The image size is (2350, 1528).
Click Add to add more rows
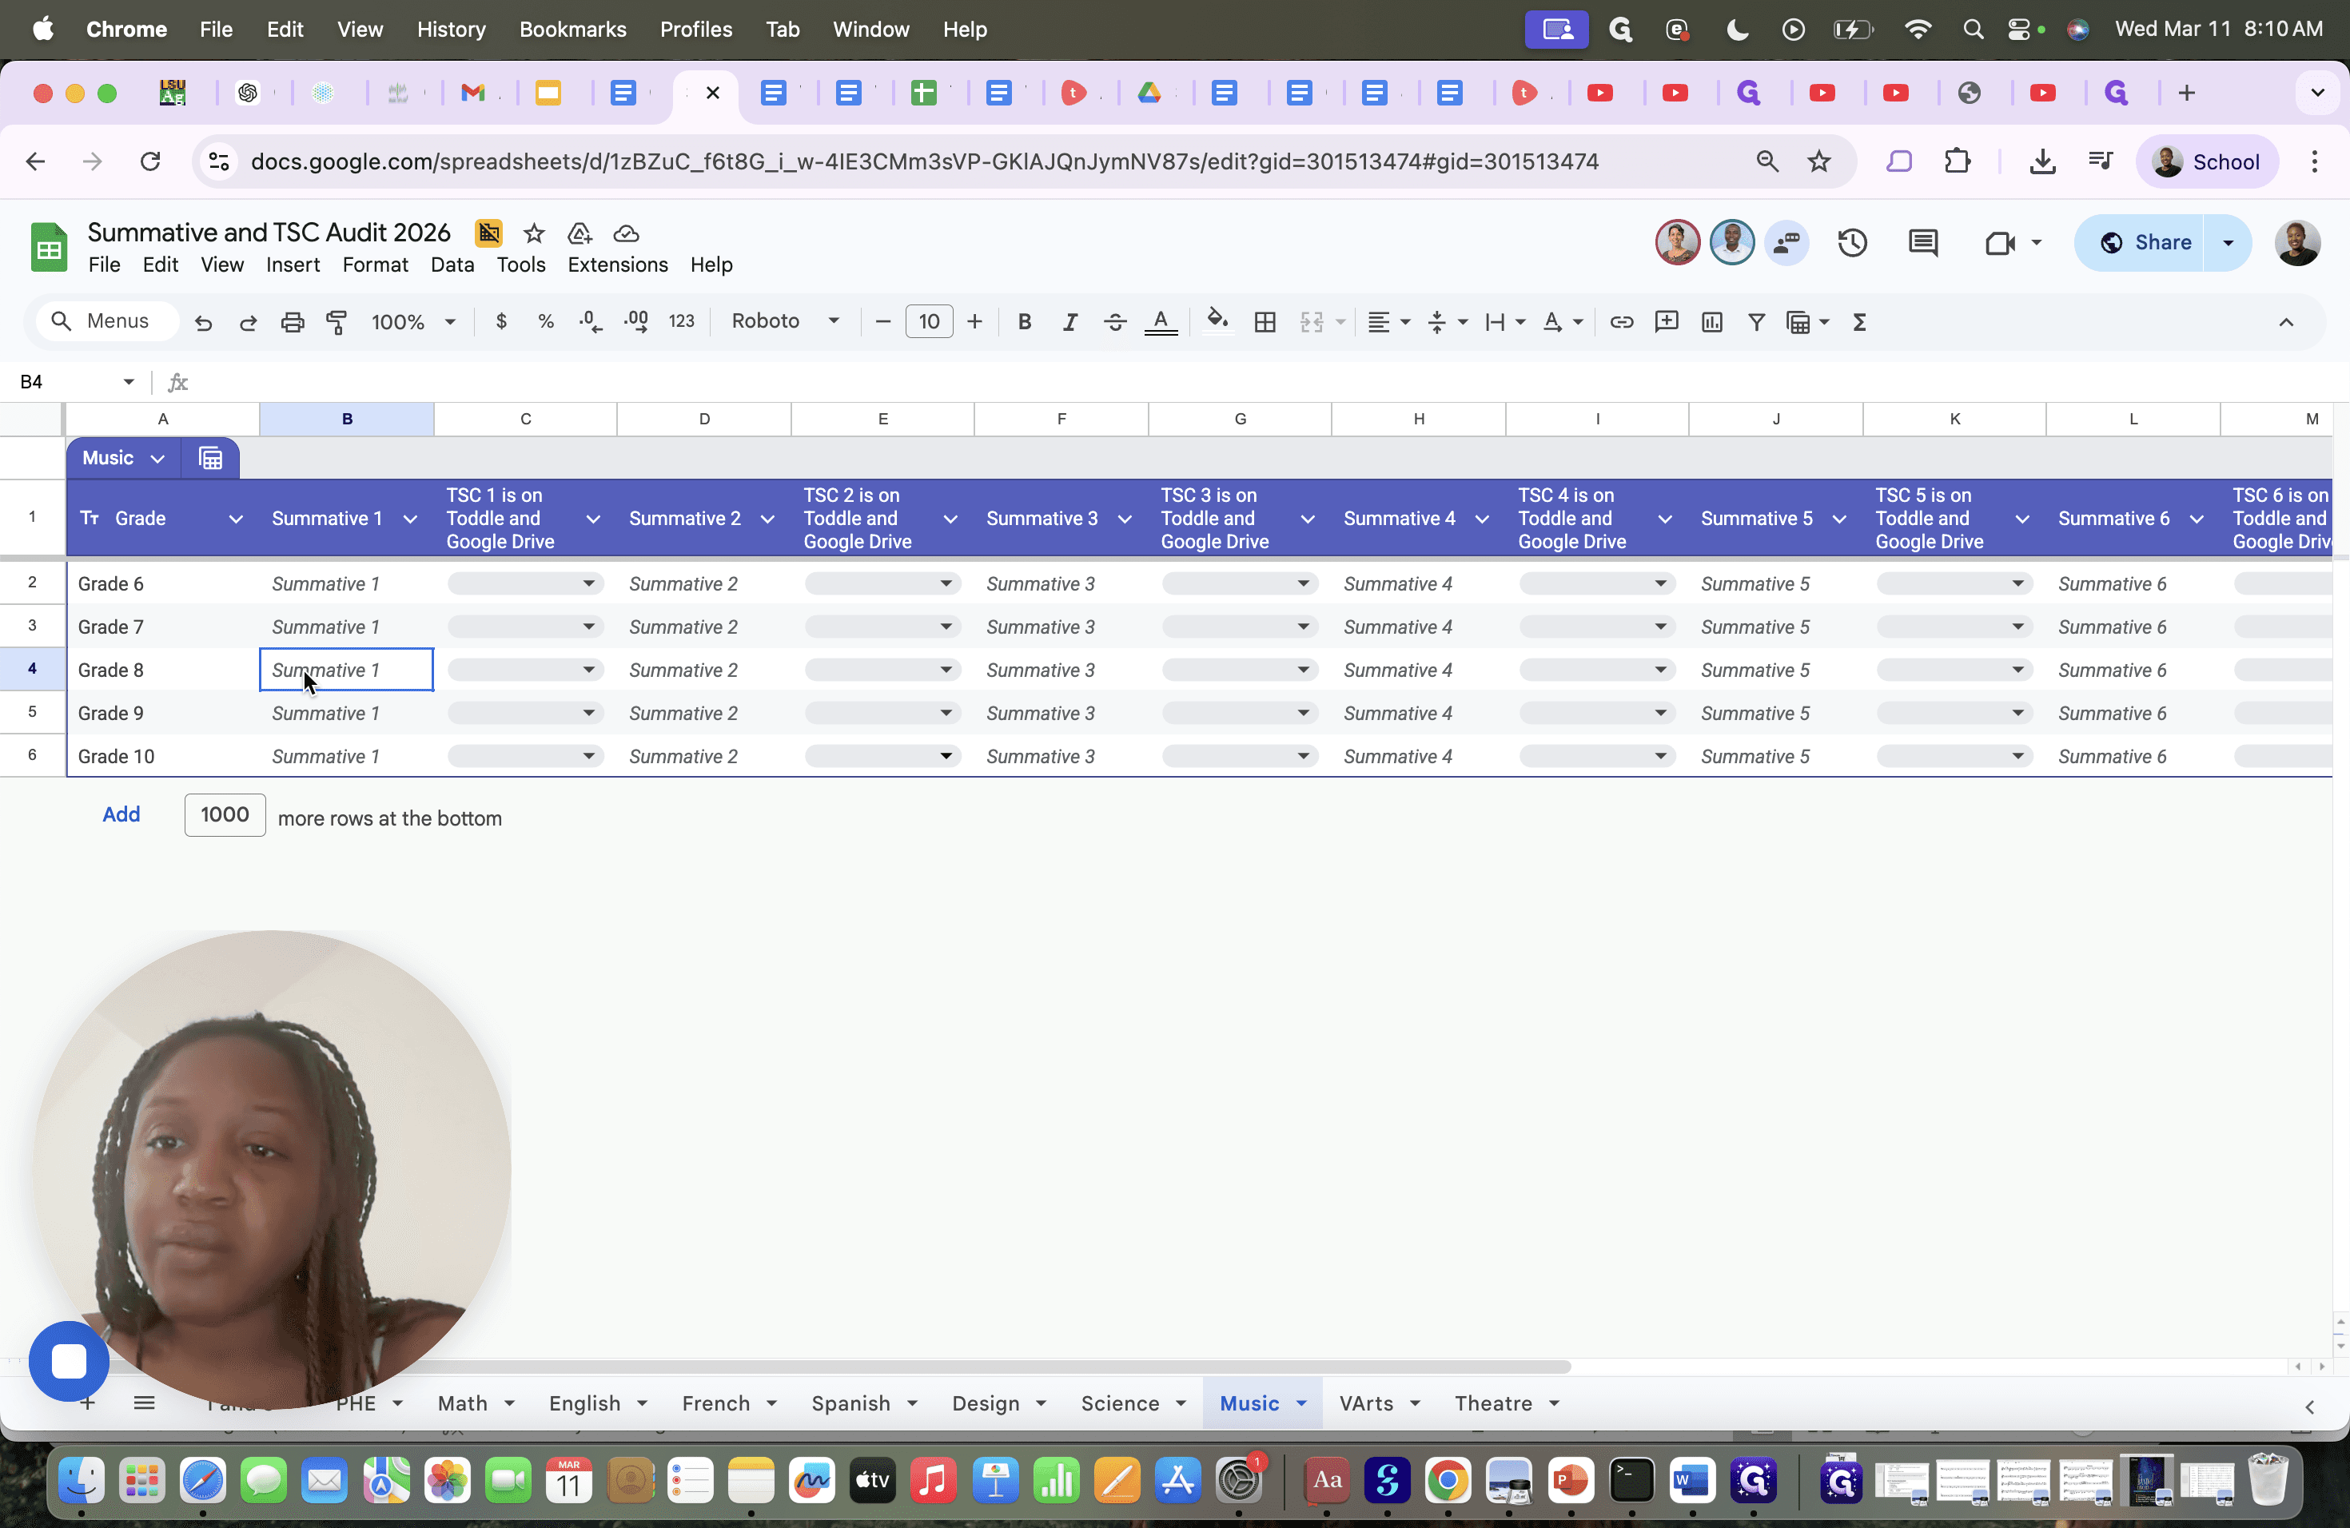coord(121,814)
